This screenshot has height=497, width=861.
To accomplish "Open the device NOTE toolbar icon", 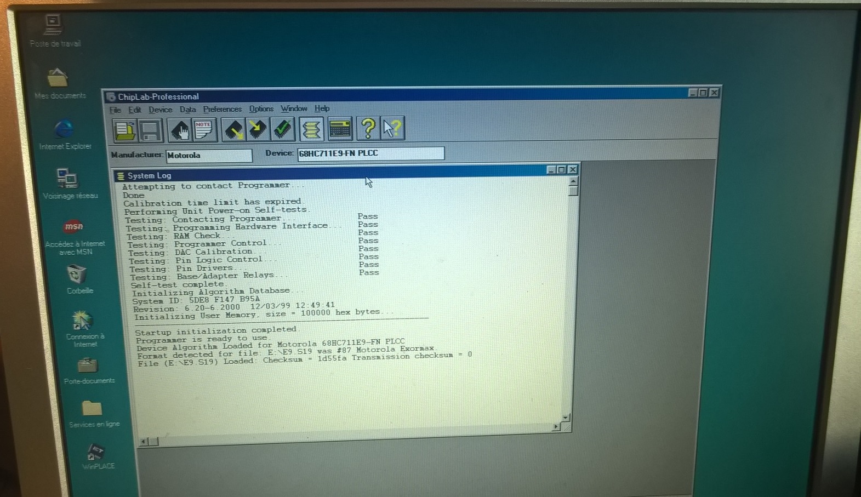I will click(x=204, y=130).
